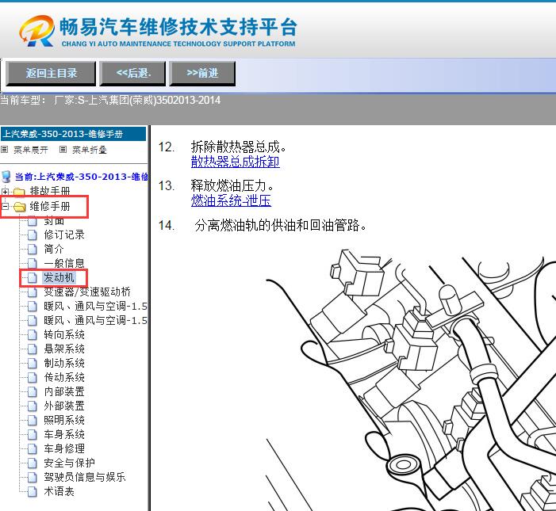The image size is (556, 511).
Task: Open the 驾驶员信息与娱乐 section
Action: pos(85,477)
